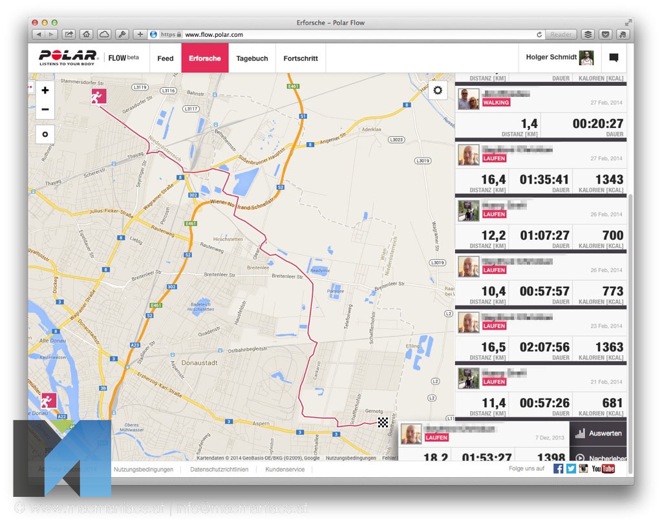Select Walking session from 27 Feb 2014
Image resolution: width=662 pixels, height=524 pixels.
click(x=541, y=112)
